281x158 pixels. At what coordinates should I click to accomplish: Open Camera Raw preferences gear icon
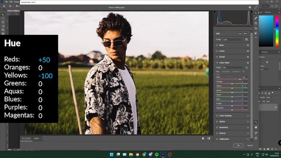pyautogui.click(x=250, y=7)
